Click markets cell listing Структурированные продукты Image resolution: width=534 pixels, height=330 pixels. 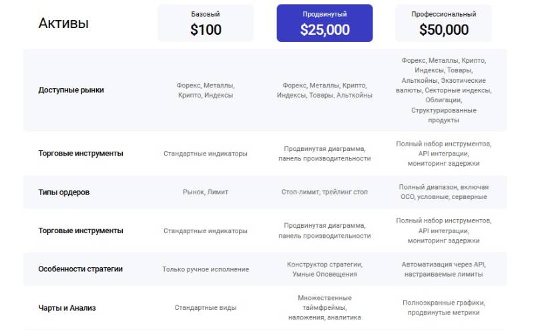(444, 90)
